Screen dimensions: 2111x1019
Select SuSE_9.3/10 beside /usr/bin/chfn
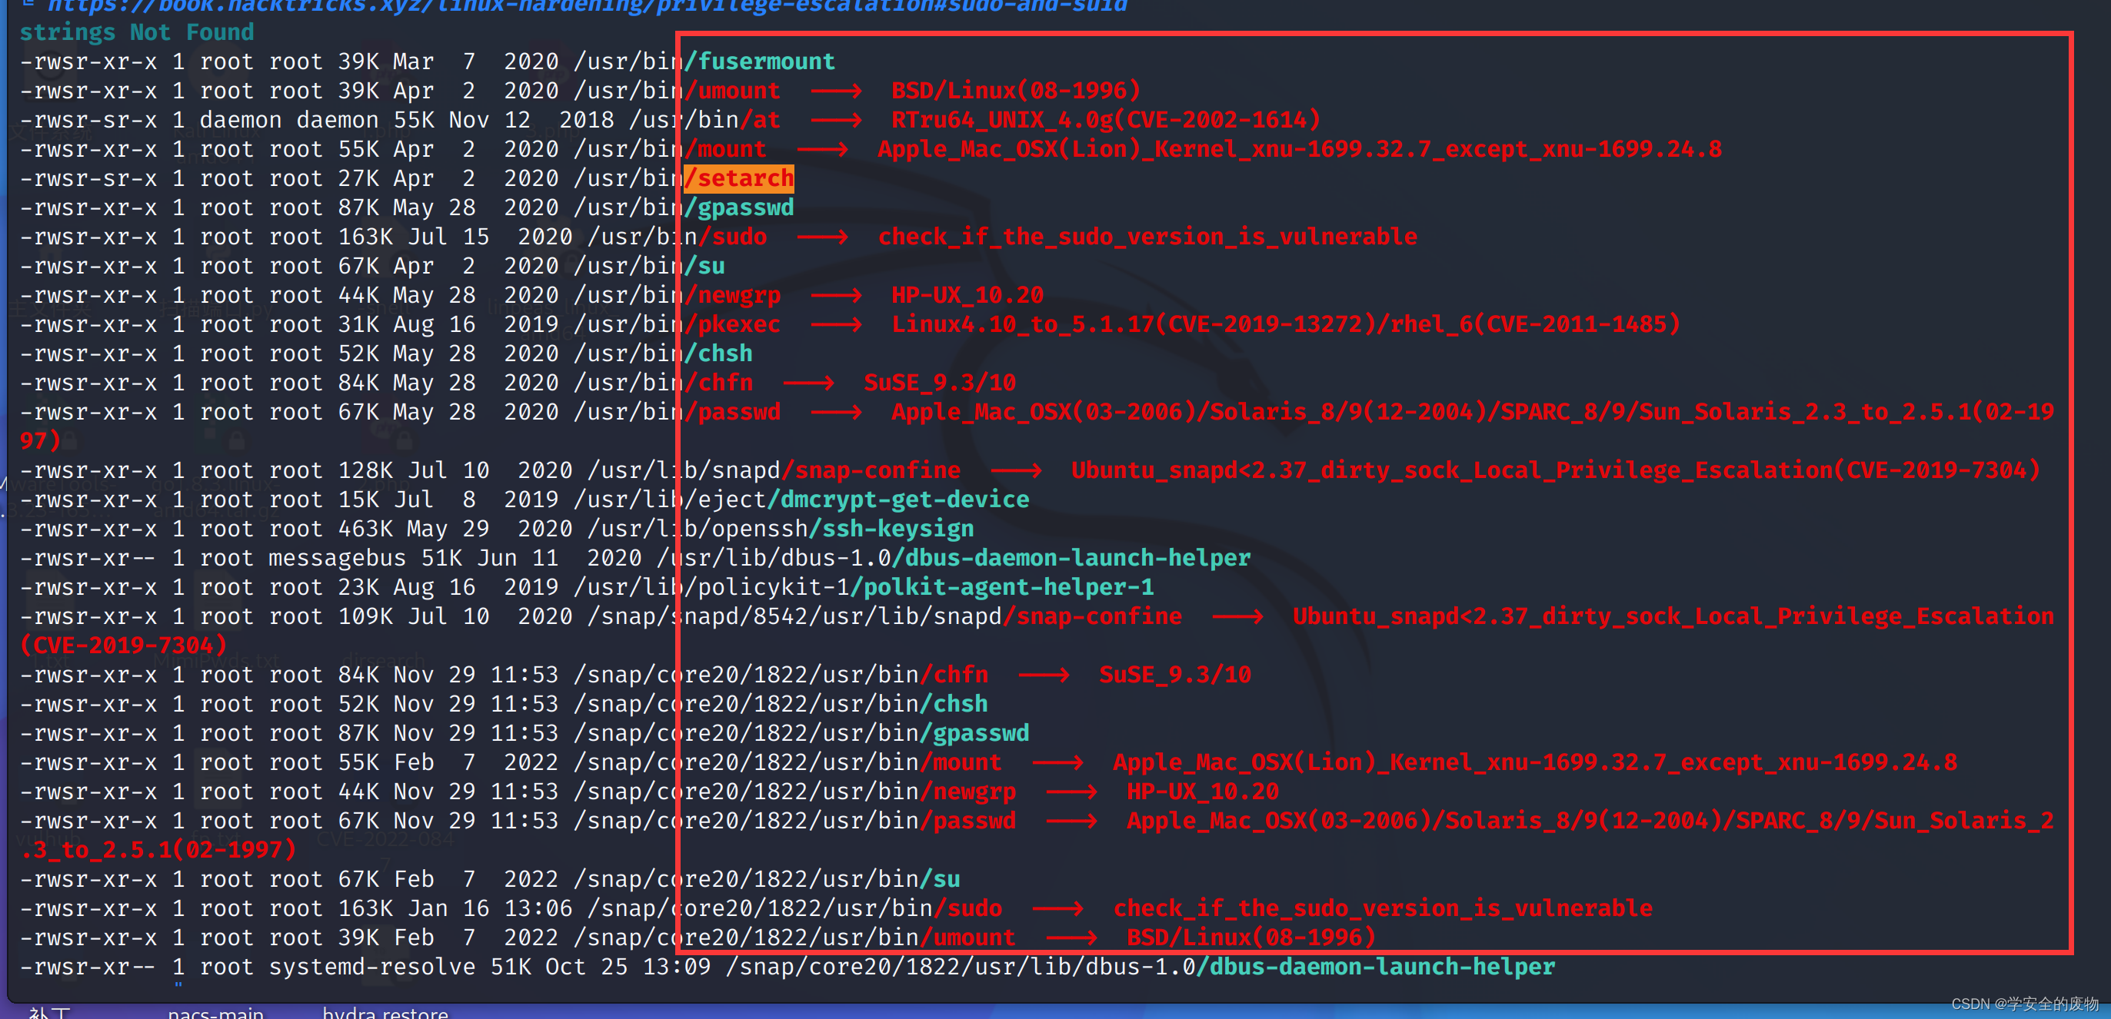point(940,383)
